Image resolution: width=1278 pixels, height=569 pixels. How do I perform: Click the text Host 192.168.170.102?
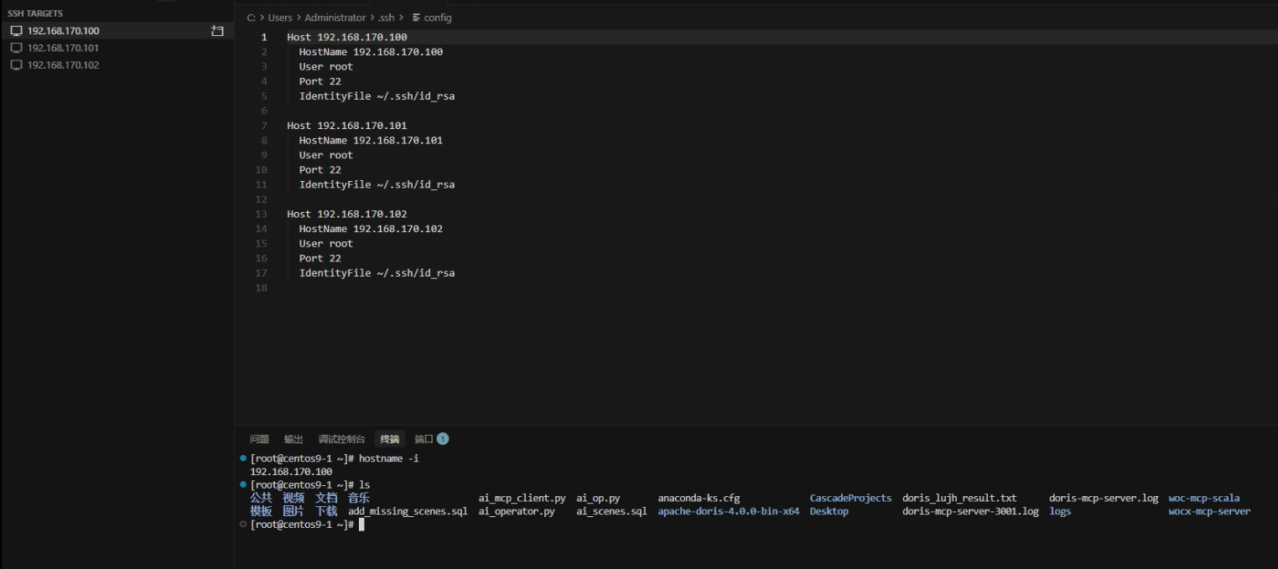point(347,214)
